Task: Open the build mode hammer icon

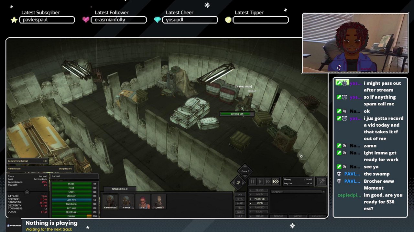Action: (321, 182)
